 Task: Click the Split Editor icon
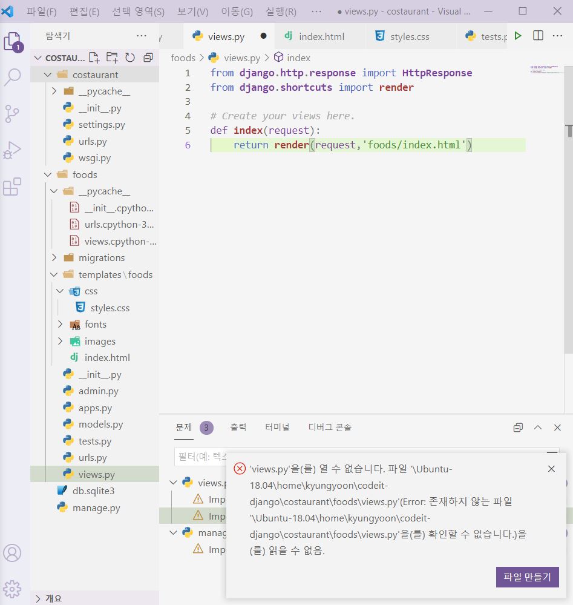point(538,36)
